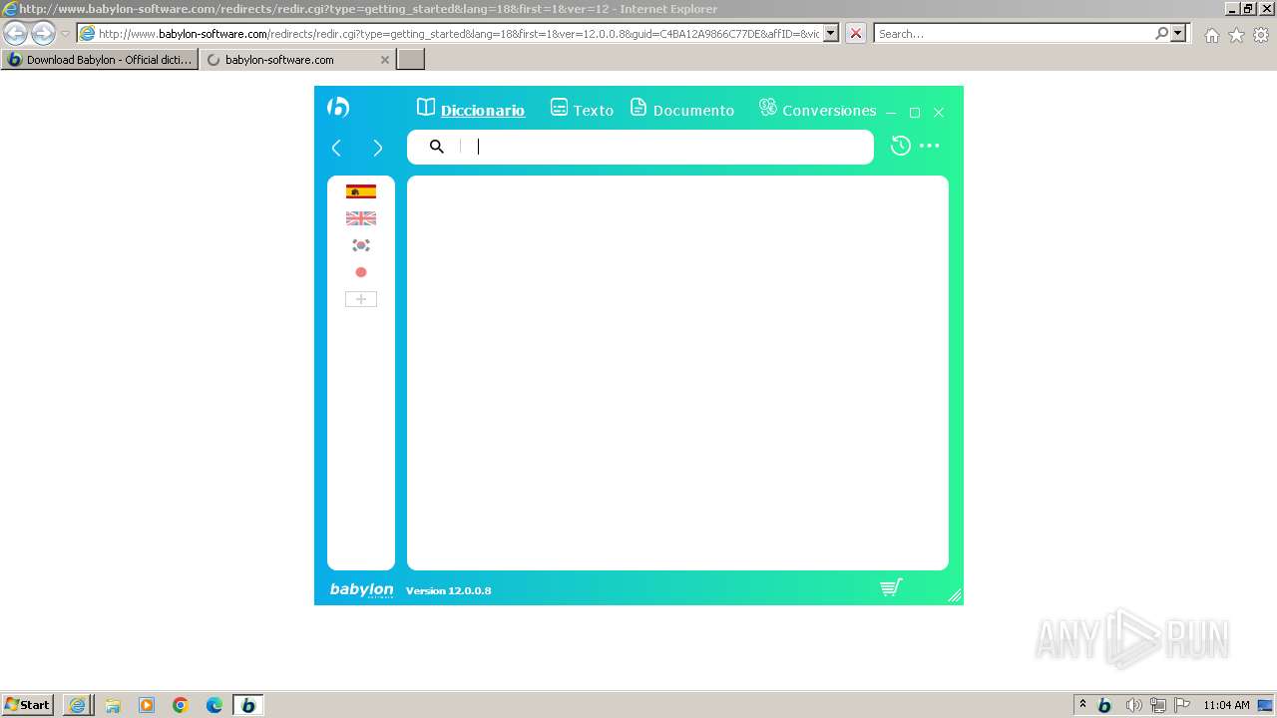
Task: Open the Diccionario tab
Action: click(x=471, y=110)
